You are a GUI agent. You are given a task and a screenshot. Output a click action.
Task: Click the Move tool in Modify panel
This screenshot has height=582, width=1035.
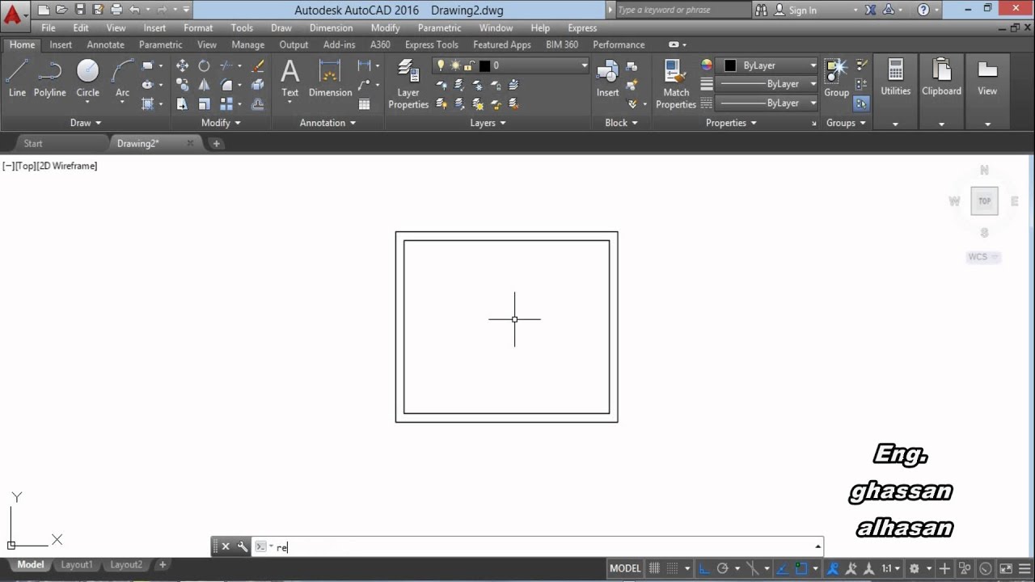(182, 66)
